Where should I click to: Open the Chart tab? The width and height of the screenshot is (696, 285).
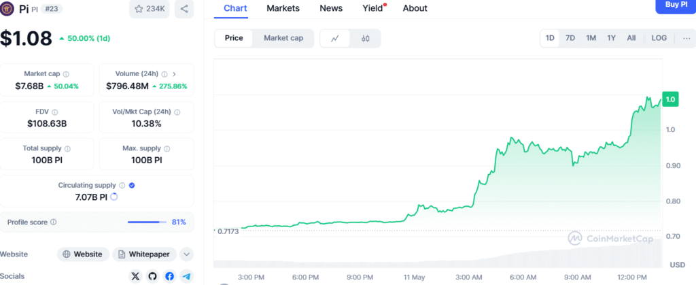235,8
